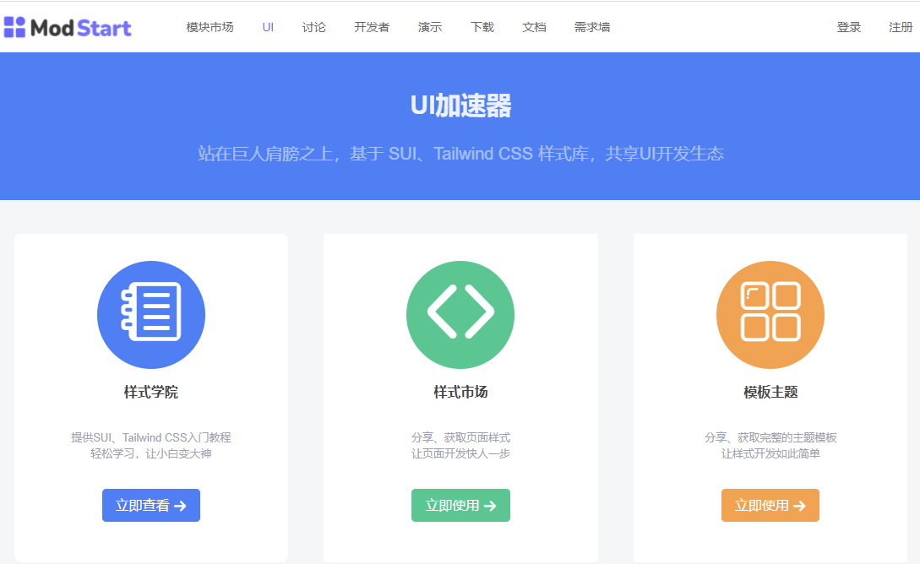Open the 讨论 section

pos(313,26)
